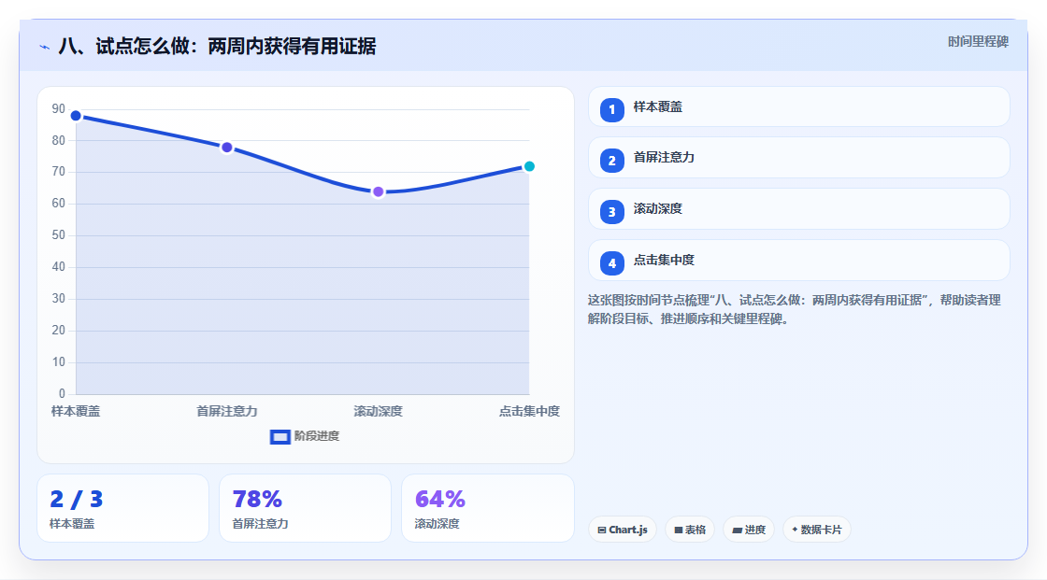Click step number 4 badge for 点击集中度

click(611, 263)
